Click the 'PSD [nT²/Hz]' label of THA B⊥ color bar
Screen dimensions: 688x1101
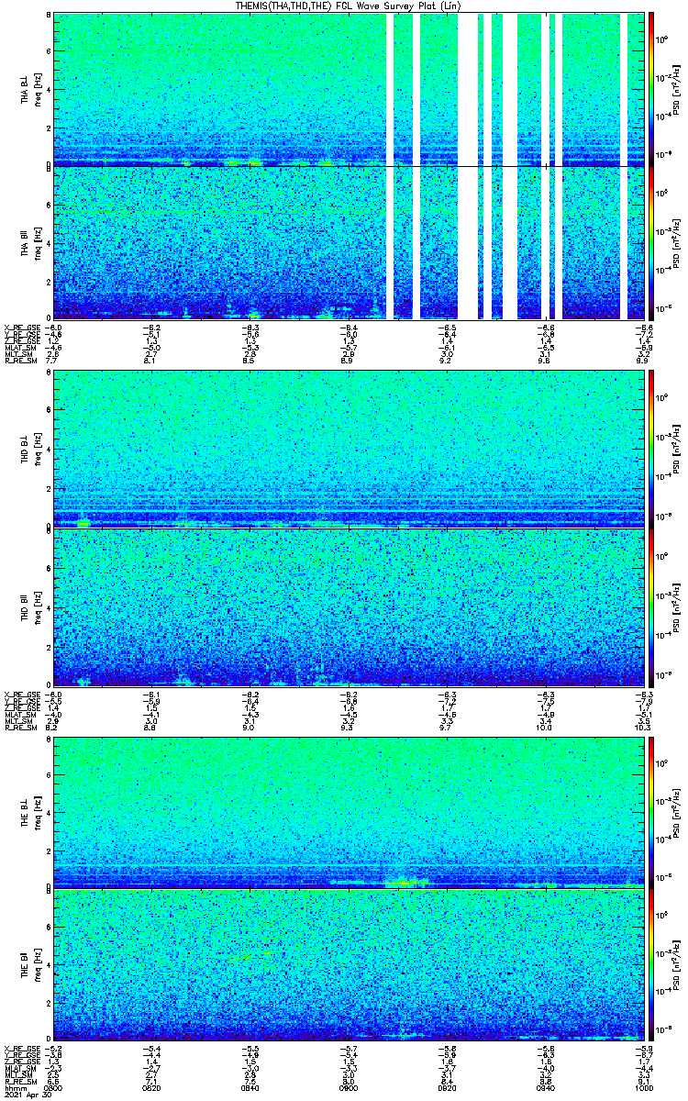tap(677, 89)
